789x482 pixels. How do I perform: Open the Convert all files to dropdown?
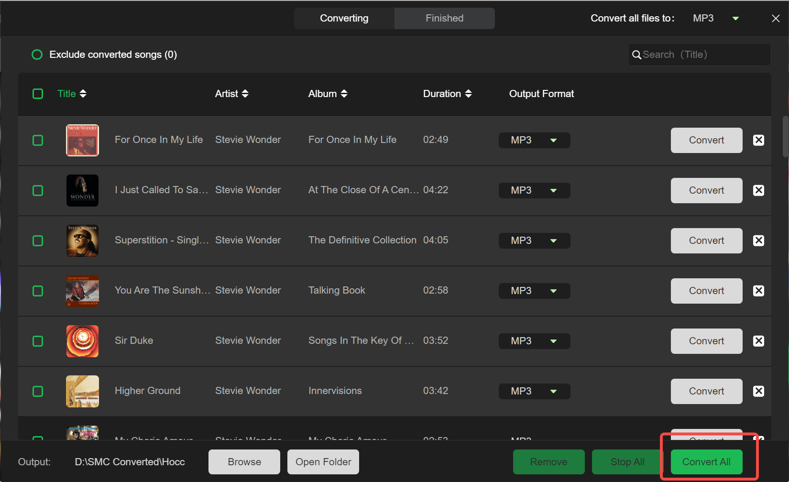pos(735,18)
